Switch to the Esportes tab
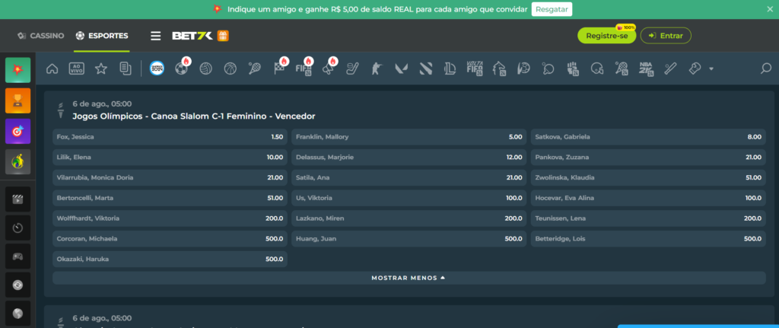Viewport: 779px width, 328px height. (x=102, y=36)
